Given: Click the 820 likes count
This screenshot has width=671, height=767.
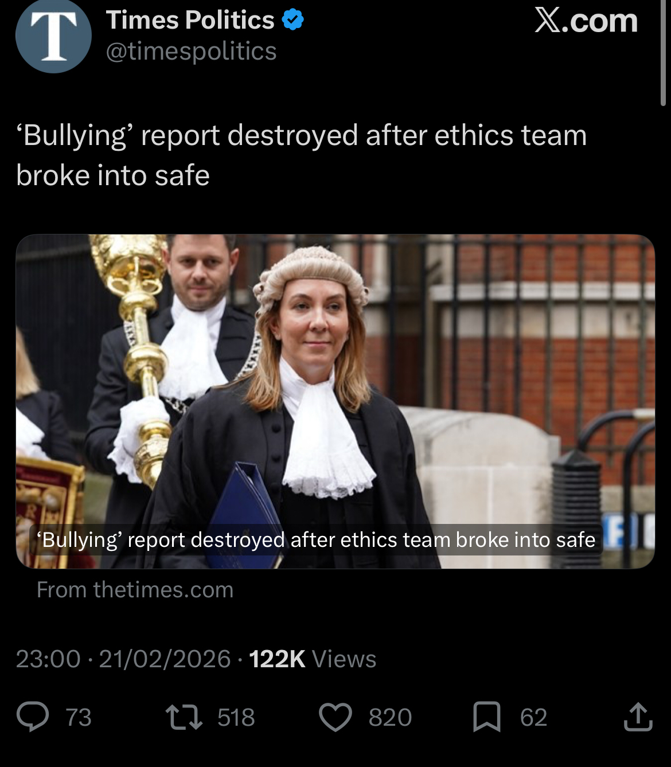Looking at the screenshot, I should (390, 718).
